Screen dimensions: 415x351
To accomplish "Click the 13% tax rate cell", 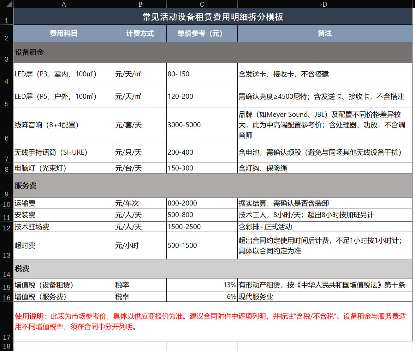I will (202, 285).
